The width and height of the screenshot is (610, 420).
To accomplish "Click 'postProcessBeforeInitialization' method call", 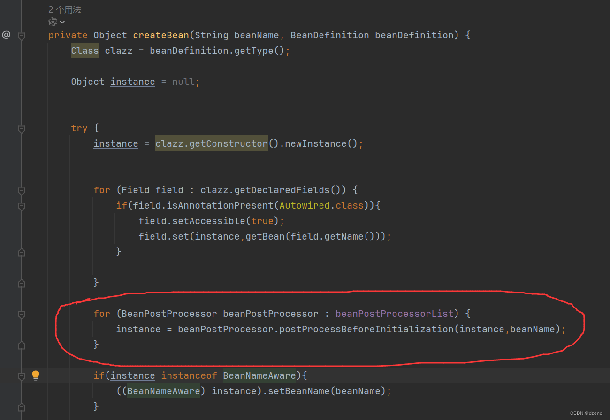I will [366, 329].
